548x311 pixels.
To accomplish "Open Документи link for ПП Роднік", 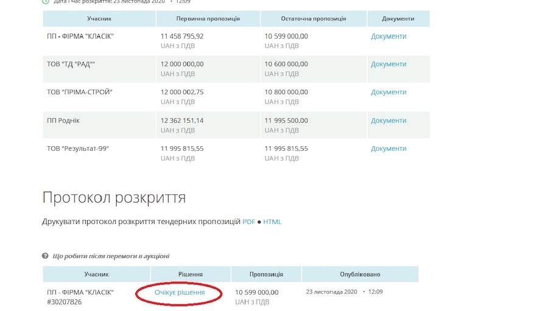I will 388,121.
